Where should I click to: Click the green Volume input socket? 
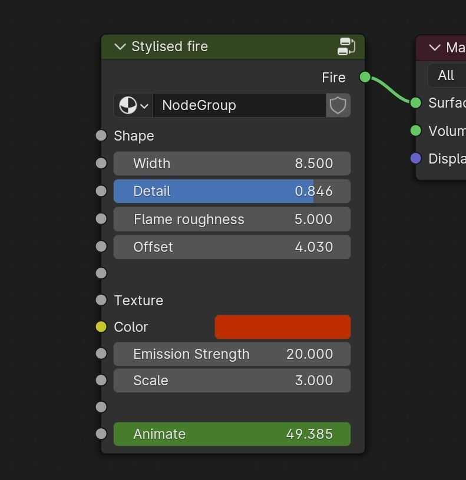click(x=416, y=131)
